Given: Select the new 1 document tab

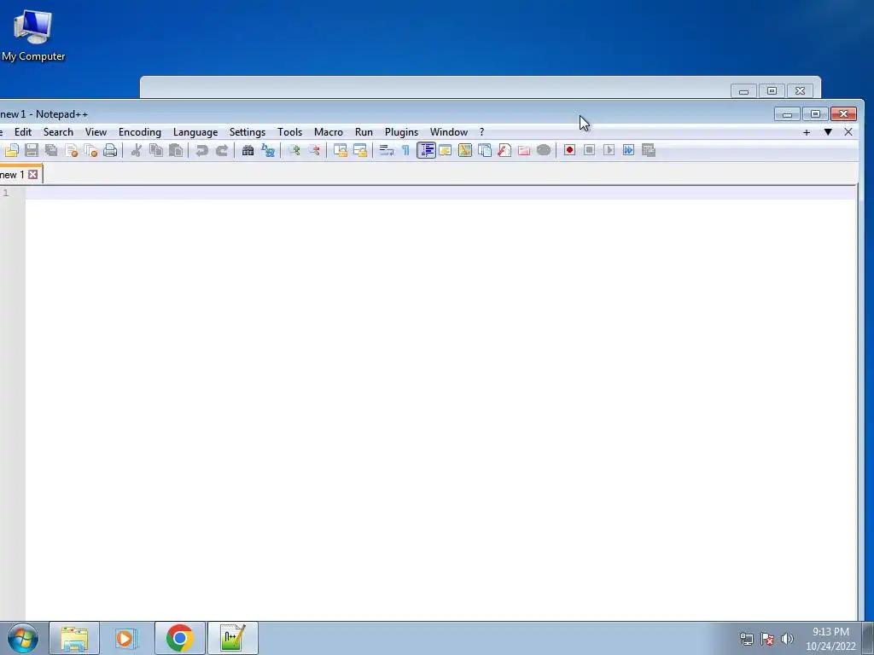Looking at the screenshot, I should tap(12, 175).
